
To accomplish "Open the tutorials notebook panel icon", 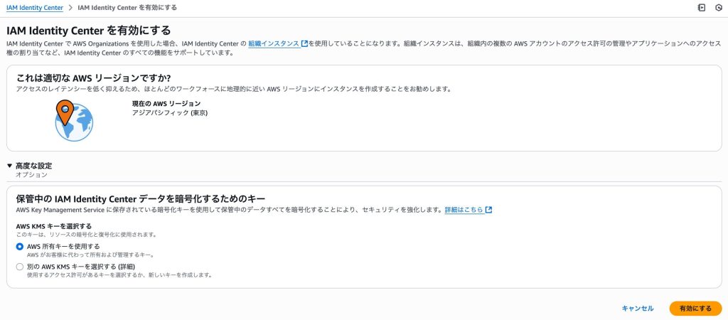I will coord(702,7).
